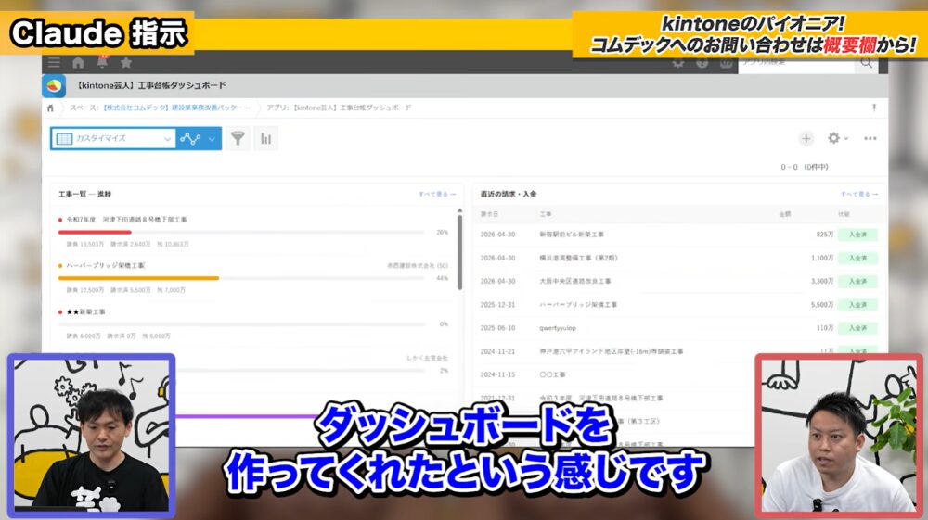Click 入金済 badge for 大阪中央区道路改良工事
The width and height of the screenshot is (928, 520).
857,281
